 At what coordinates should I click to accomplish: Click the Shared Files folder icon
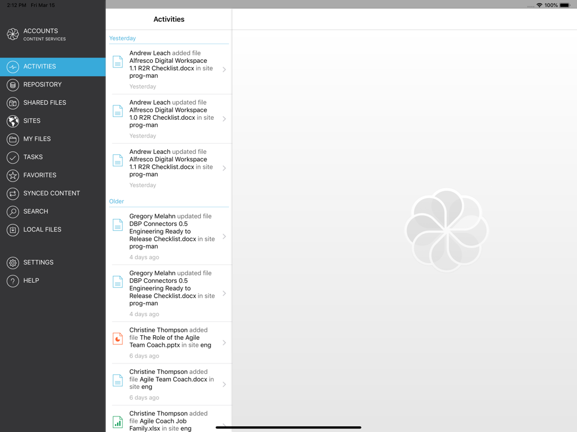tap(13, 103)
